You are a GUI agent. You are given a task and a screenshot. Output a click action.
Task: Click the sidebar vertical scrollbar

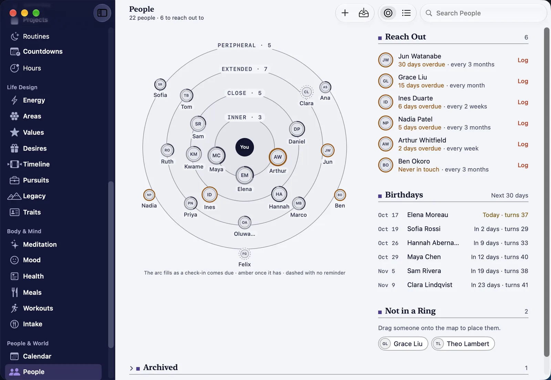111,265
